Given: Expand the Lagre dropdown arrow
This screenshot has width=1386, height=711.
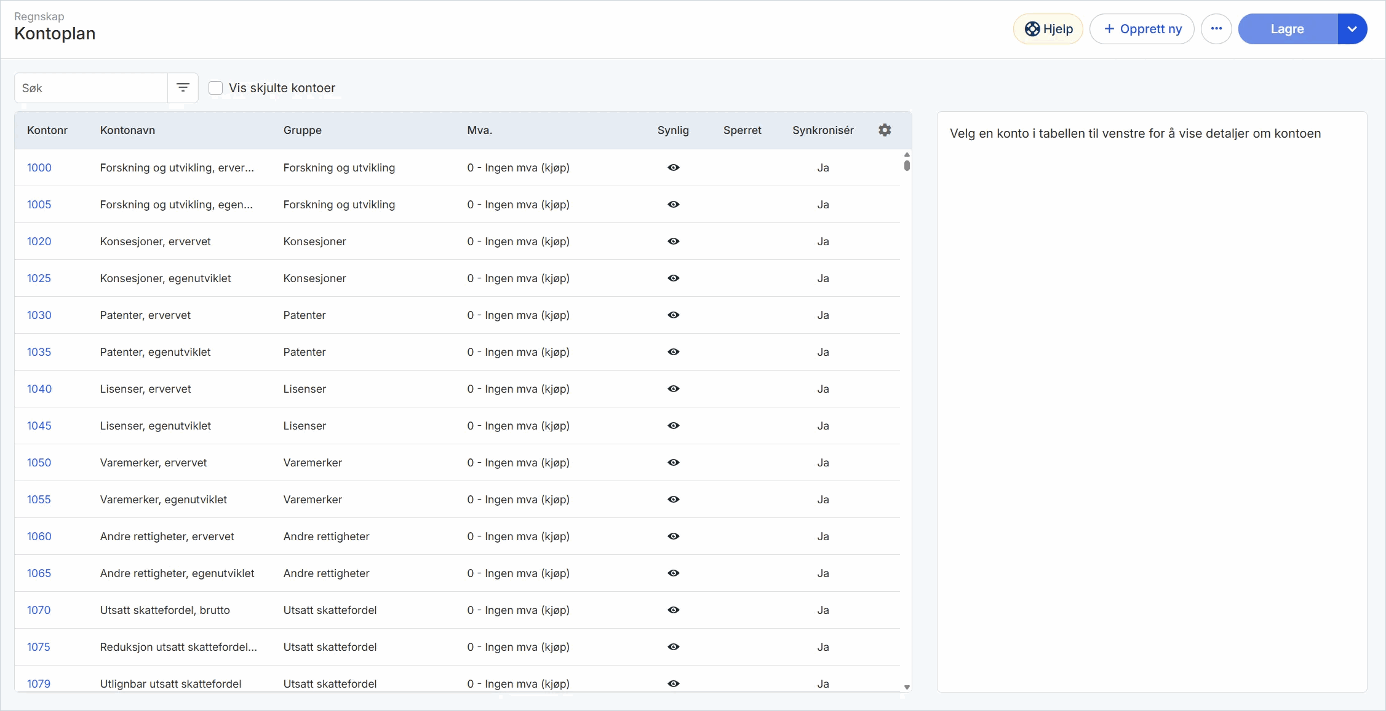Looking at the screenshot, I should point(1352,29).
